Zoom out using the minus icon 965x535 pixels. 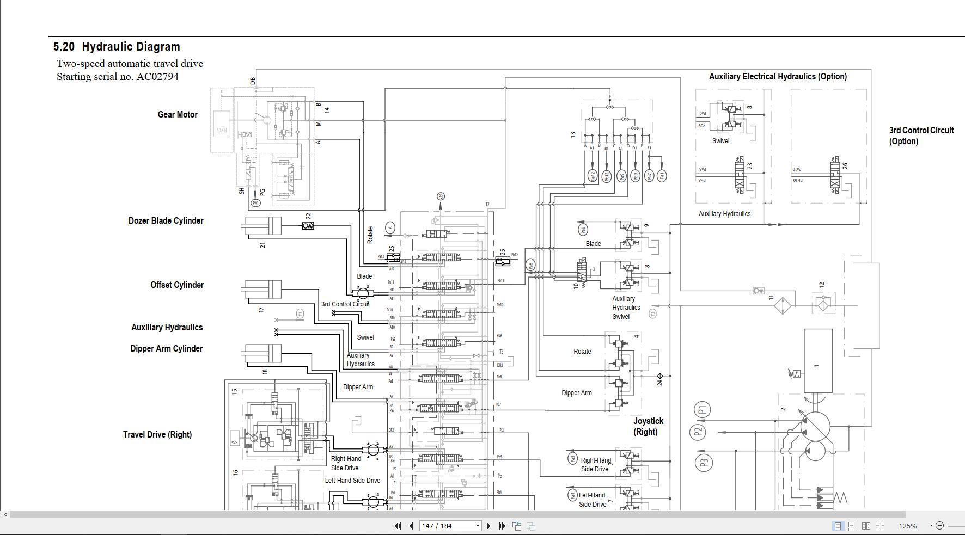point(940,526)
